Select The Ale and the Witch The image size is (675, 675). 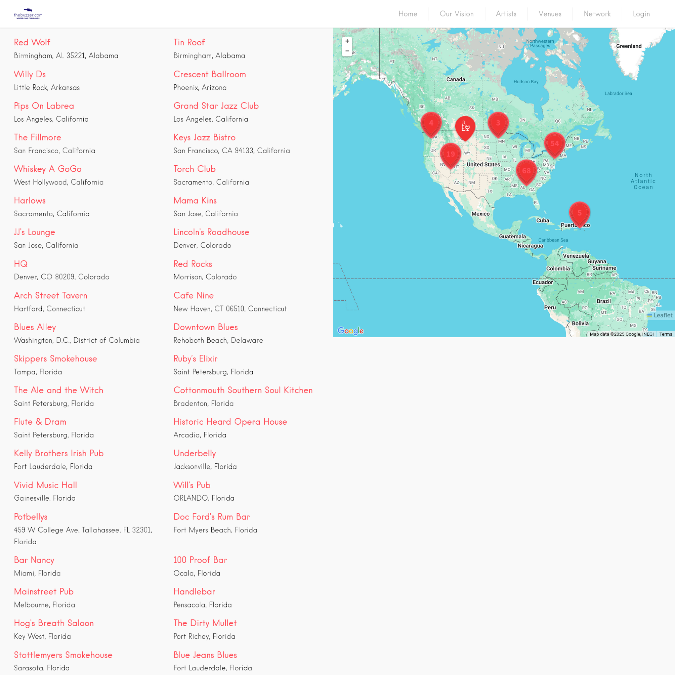59,391
